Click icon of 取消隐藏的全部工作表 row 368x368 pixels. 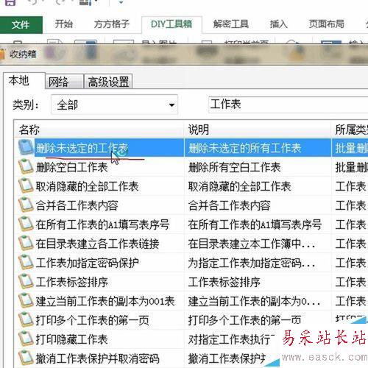(x=26, y=185)
